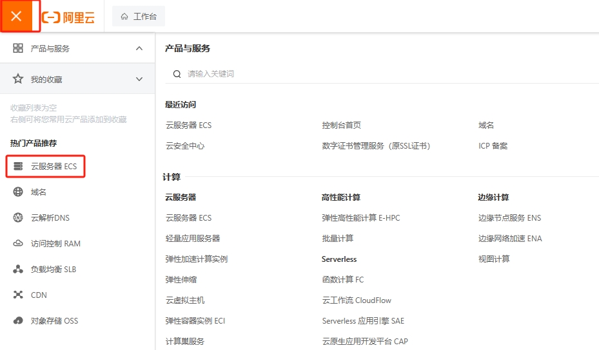The width and height of the screenshot is (599, 350).
Task: Click the server icon beside 云服务器 ECS
Action: [18, 166]
